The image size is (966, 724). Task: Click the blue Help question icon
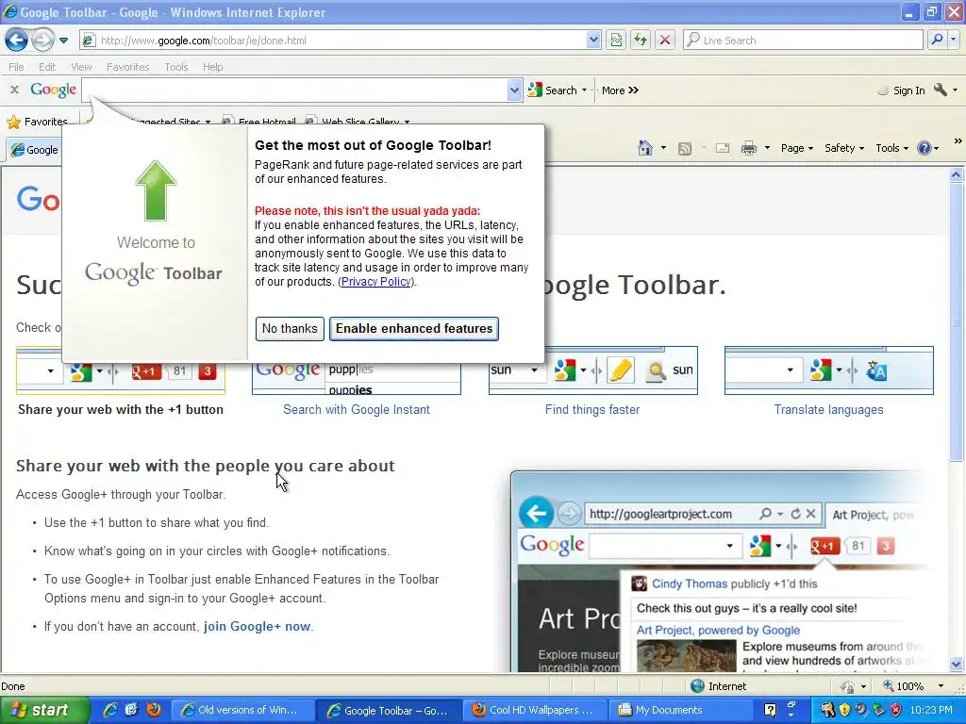[924, 148]
